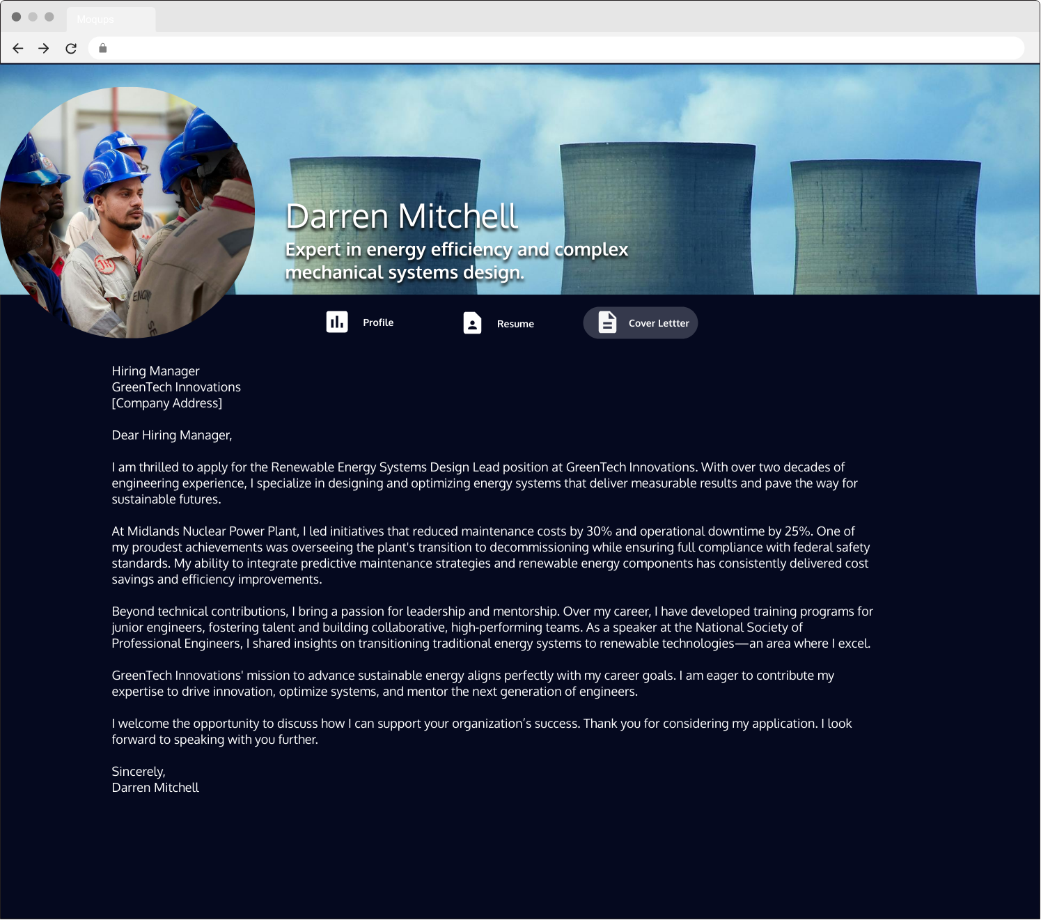Click the Darren Mitchell name heading
Image resolution: width=1041 pixels, height=920 pixels.
click(x=402, y=216)
